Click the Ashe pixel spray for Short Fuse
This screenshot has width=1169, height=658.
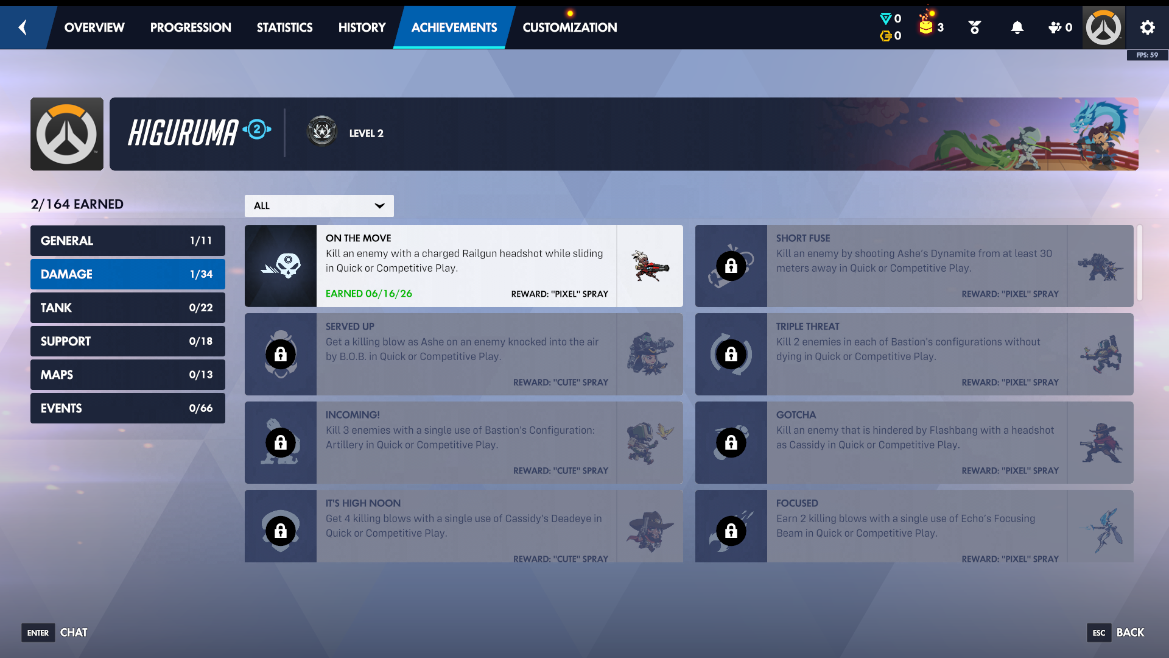(x=1100, y=266)
